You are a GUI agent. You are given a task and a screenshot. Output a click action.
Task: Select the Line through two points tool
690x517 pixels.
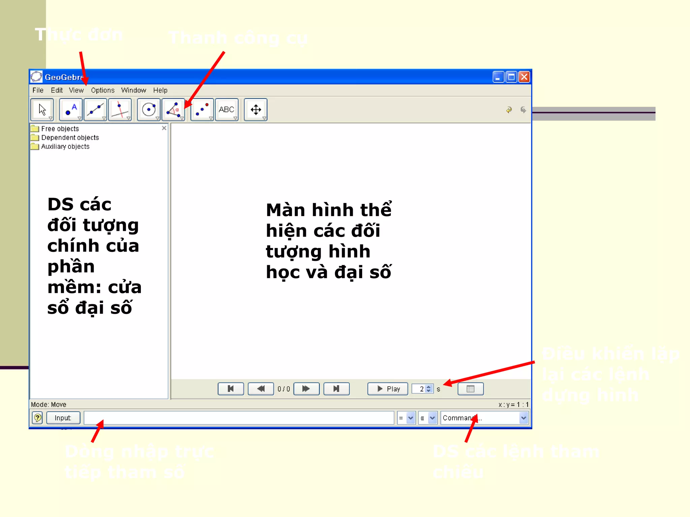pyautogui.click(x=95, y=109)
